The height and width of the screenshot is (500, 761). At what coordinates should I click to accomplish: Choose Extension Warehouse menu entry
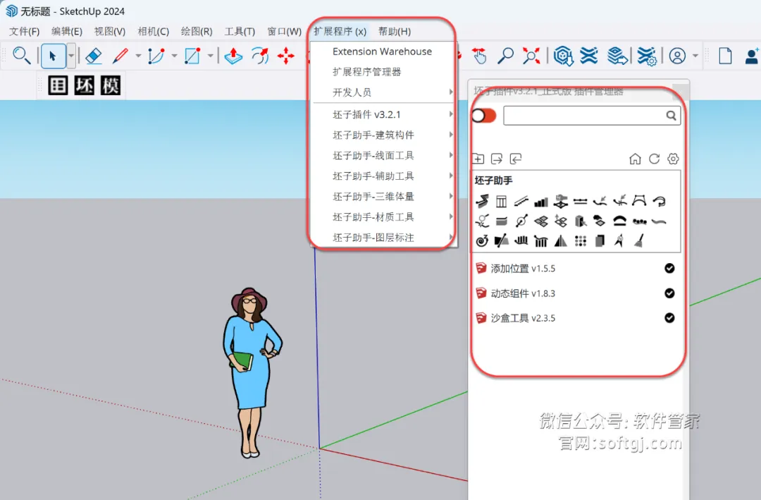coord(383,51)
